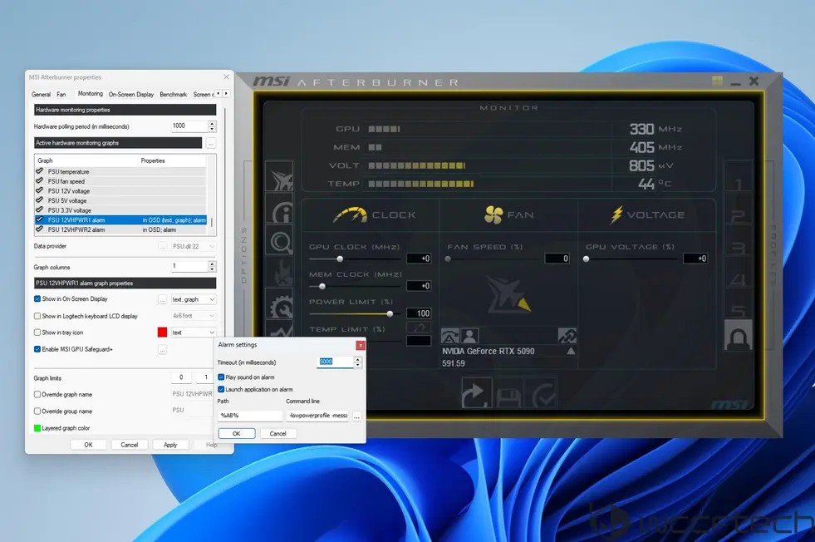This screenshot has width=815, height=542.
Task: Select the Monitoring tab
Action: tap(91, 94)
